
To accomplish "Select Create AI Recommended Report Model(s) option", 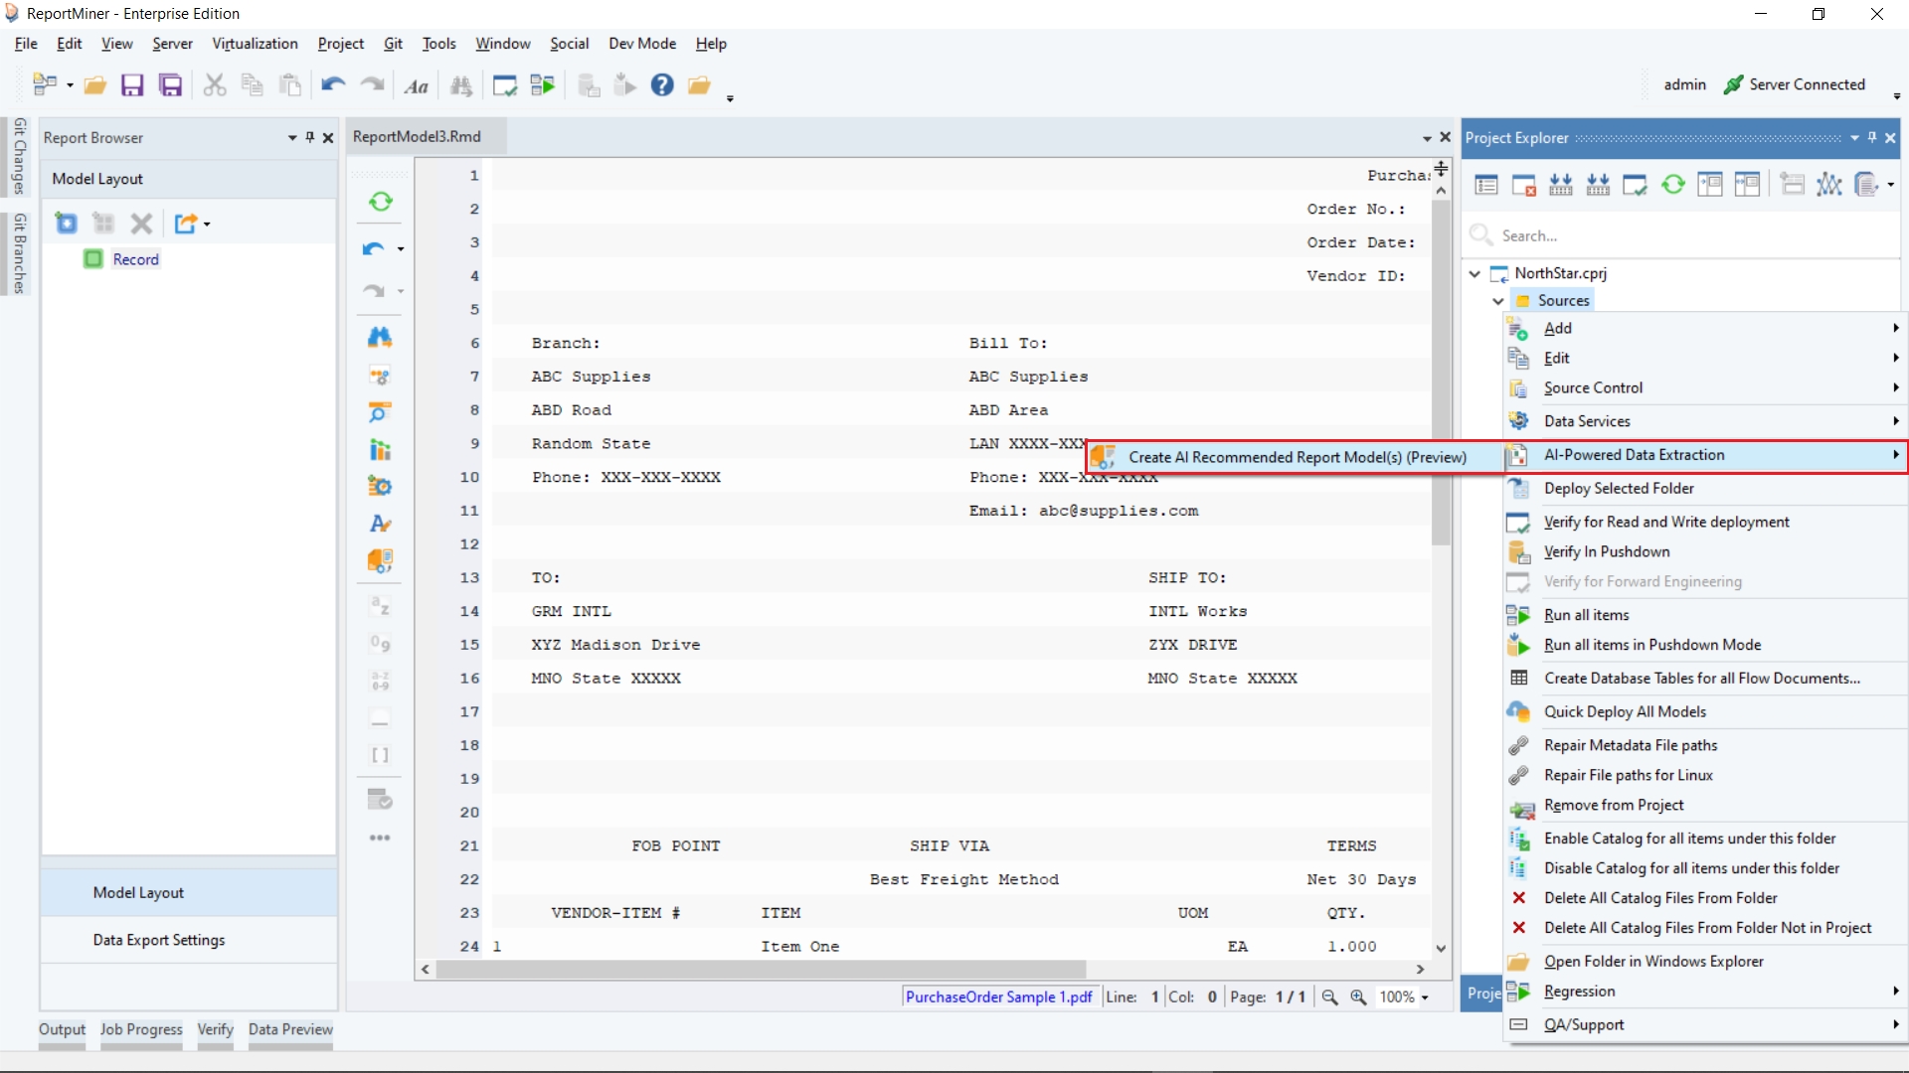I will [x=1297, y=457].
